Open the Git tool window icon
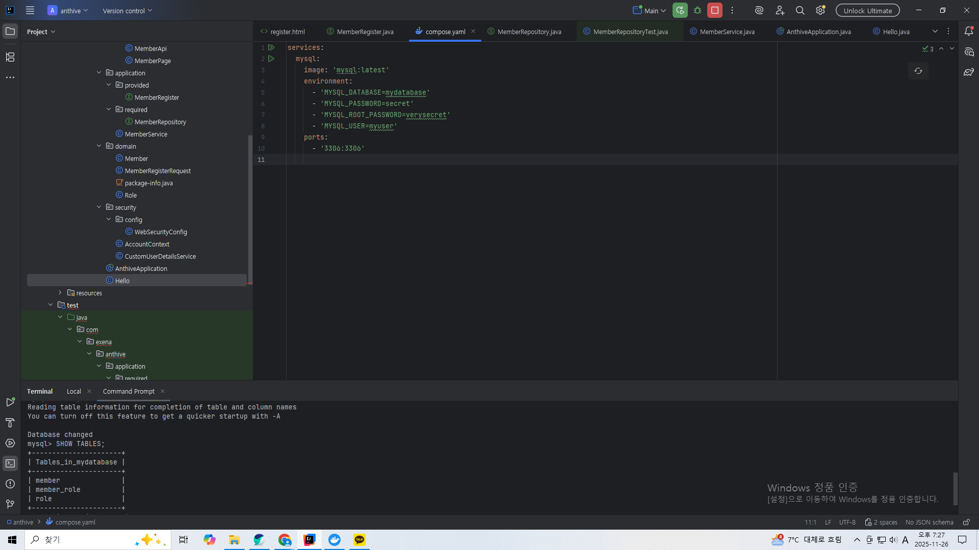Screen dimensions: 979x550 point(10,504)
